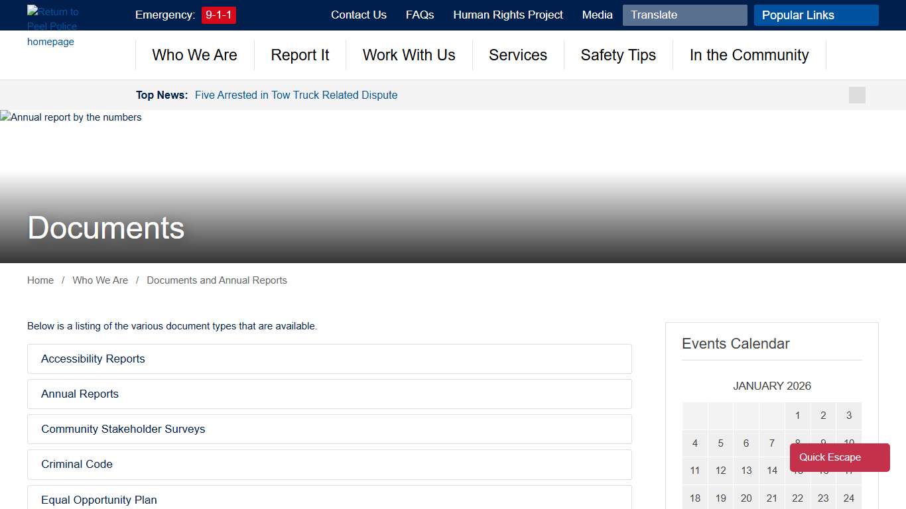This screenshot has width=906, height=509.
Task: Select January 13 in Events Calendar
Action: click(746, 471)
